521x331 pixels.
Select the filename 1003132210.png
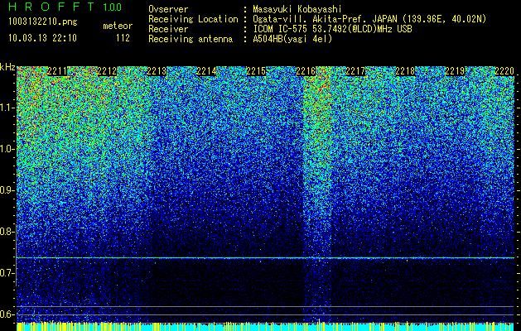pyautogui.click(x=43, y=22)
